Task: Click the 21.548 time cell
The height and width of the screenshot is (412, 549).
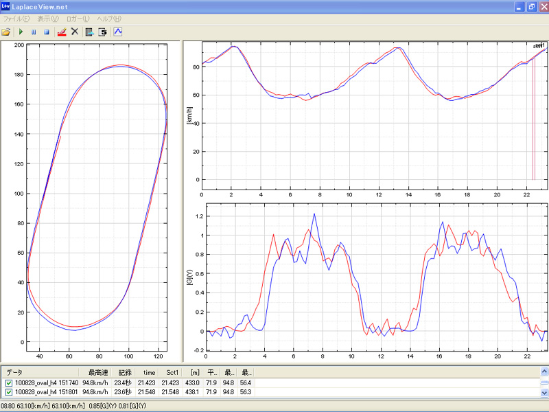Action: tap(146, 392)
